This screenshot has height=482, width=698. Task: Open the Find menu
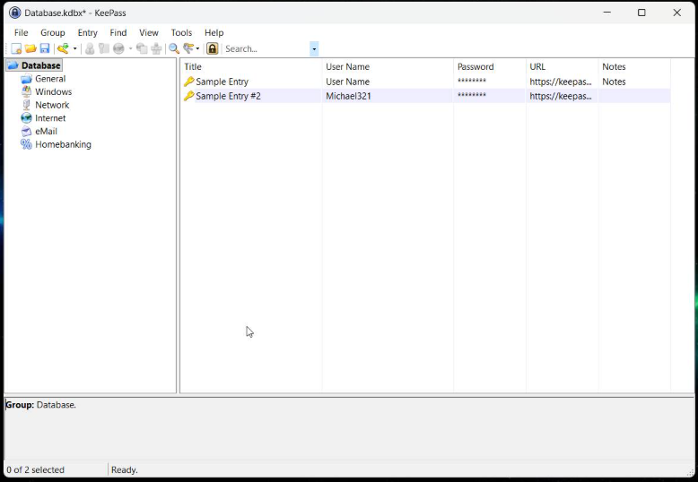pyautogui.click(x=118, y=32)
